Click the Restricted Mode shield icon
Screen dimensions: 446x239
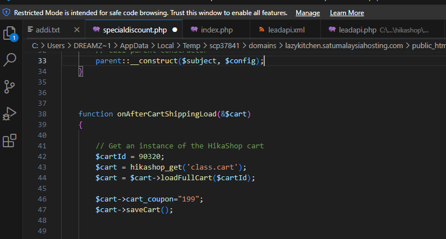(x=7, y=12)
